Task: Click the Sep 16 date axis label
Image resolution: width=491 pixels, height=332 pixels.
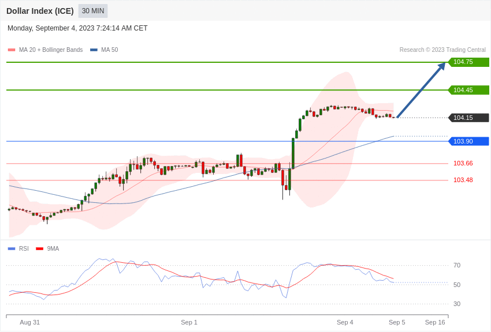Action: tap(435, 322)
